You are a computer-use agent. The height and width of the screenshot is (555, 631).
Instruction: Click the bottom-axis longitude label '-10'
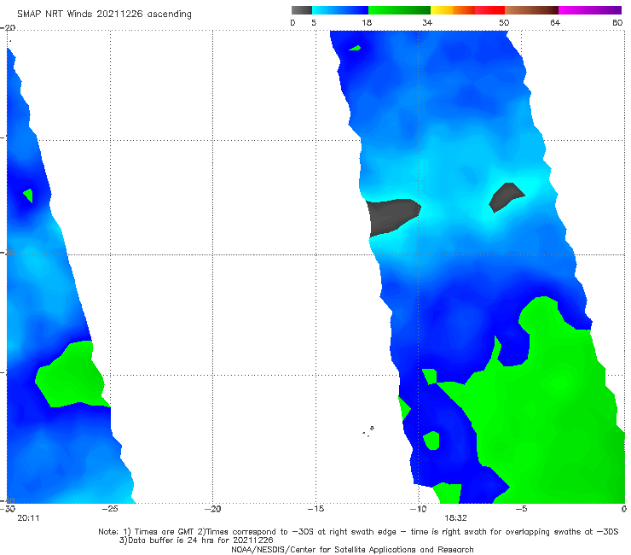[418, 509]
